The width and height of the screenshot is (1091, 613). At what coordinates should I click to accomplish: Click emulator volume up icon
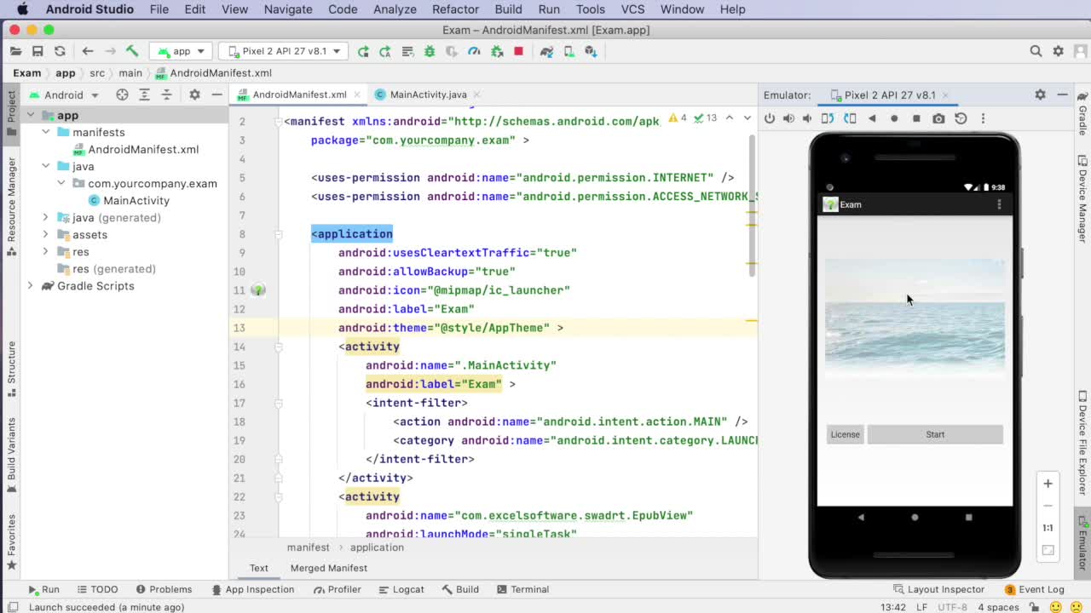pyautogui.click(x=788, y=118)
